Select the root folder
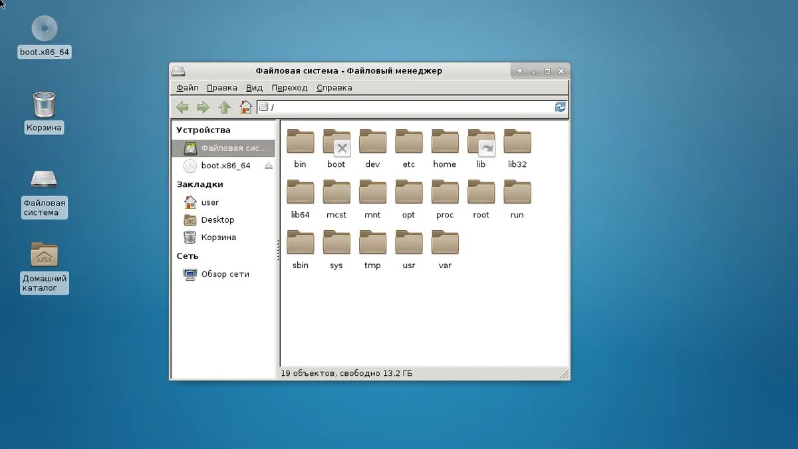Image resolution: width=798 pixels, height=449 pixels. (481, 200)
